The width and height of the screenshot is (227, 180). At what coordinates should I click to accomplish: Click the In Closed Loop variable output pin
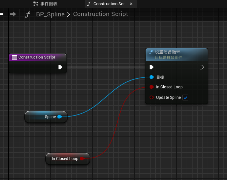[x=82, y=159]
